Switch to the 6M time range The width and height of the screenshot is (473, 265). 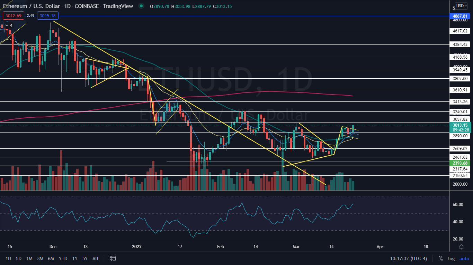click(x=51, y=258)
